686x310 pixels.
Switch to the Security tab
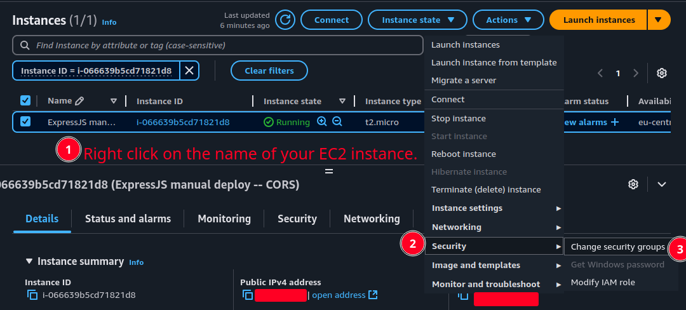coord(297,219)
